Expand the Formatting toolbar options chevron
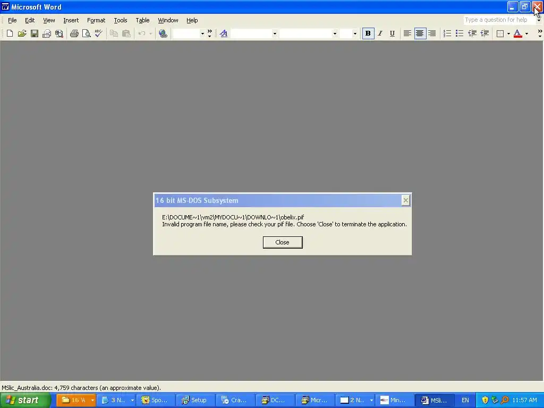Image resolution: width=544 pixels, height=408 pixels. 540,33
